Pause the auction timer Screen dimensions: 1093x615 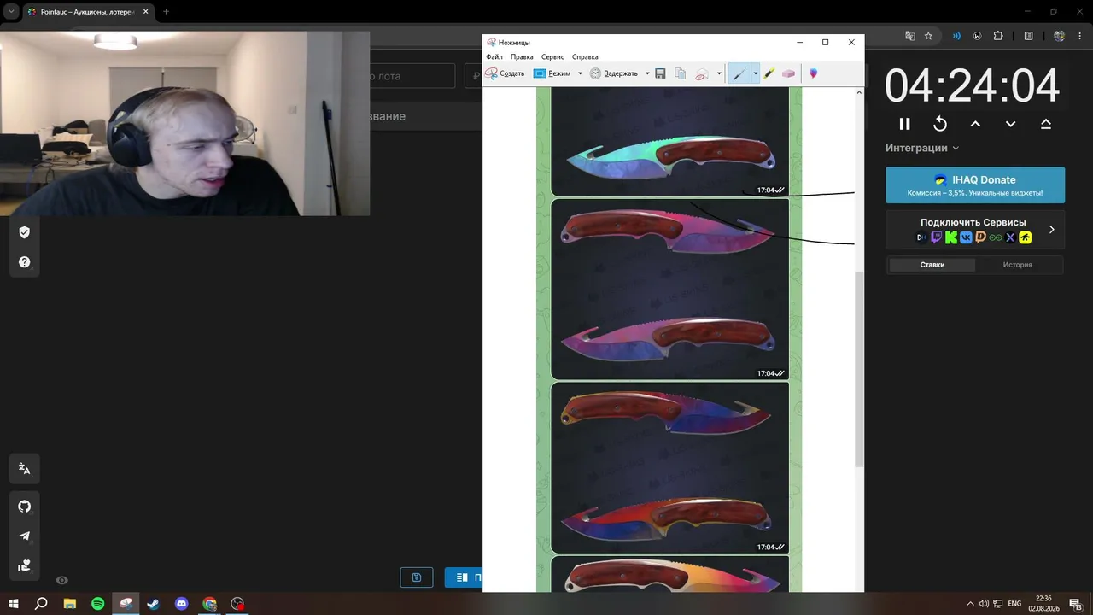(x=905, y=124)
